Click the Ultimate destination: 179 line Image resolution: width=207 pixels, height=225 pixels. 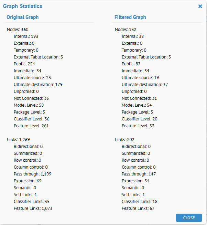38,85
